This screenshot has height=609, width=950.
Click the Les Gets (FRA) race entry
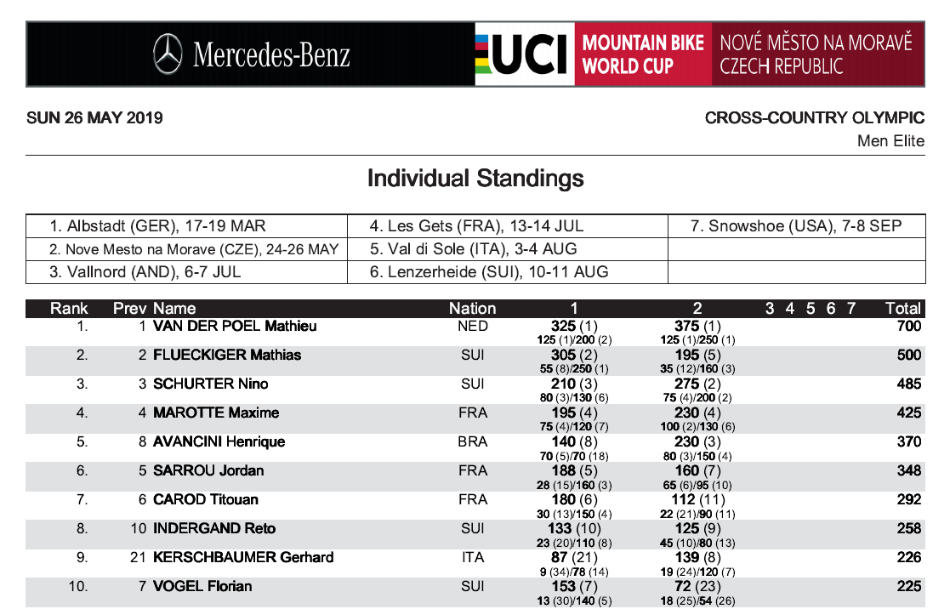click(x=476, y=226)
